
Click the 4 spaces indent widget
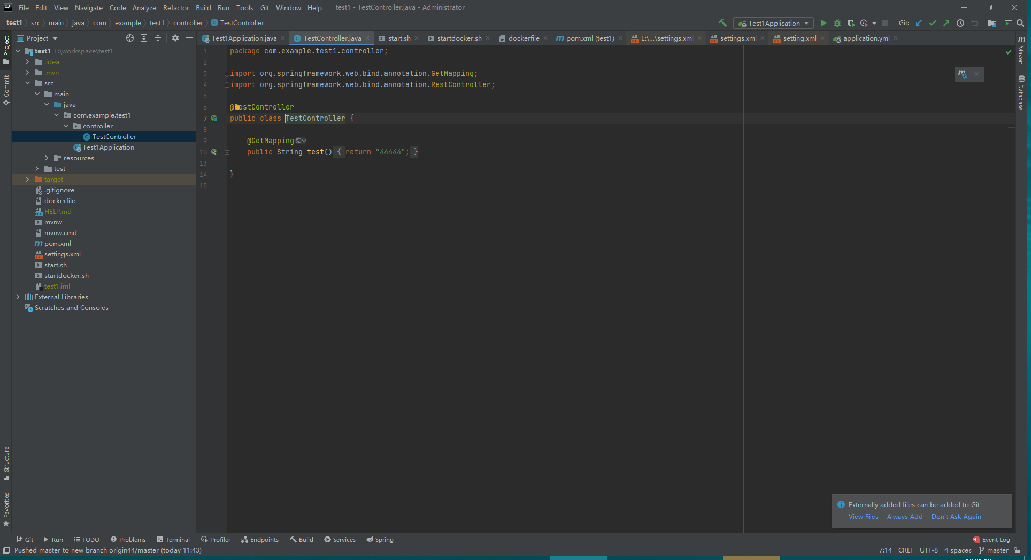pyautogui.click(x=958, y=550)
